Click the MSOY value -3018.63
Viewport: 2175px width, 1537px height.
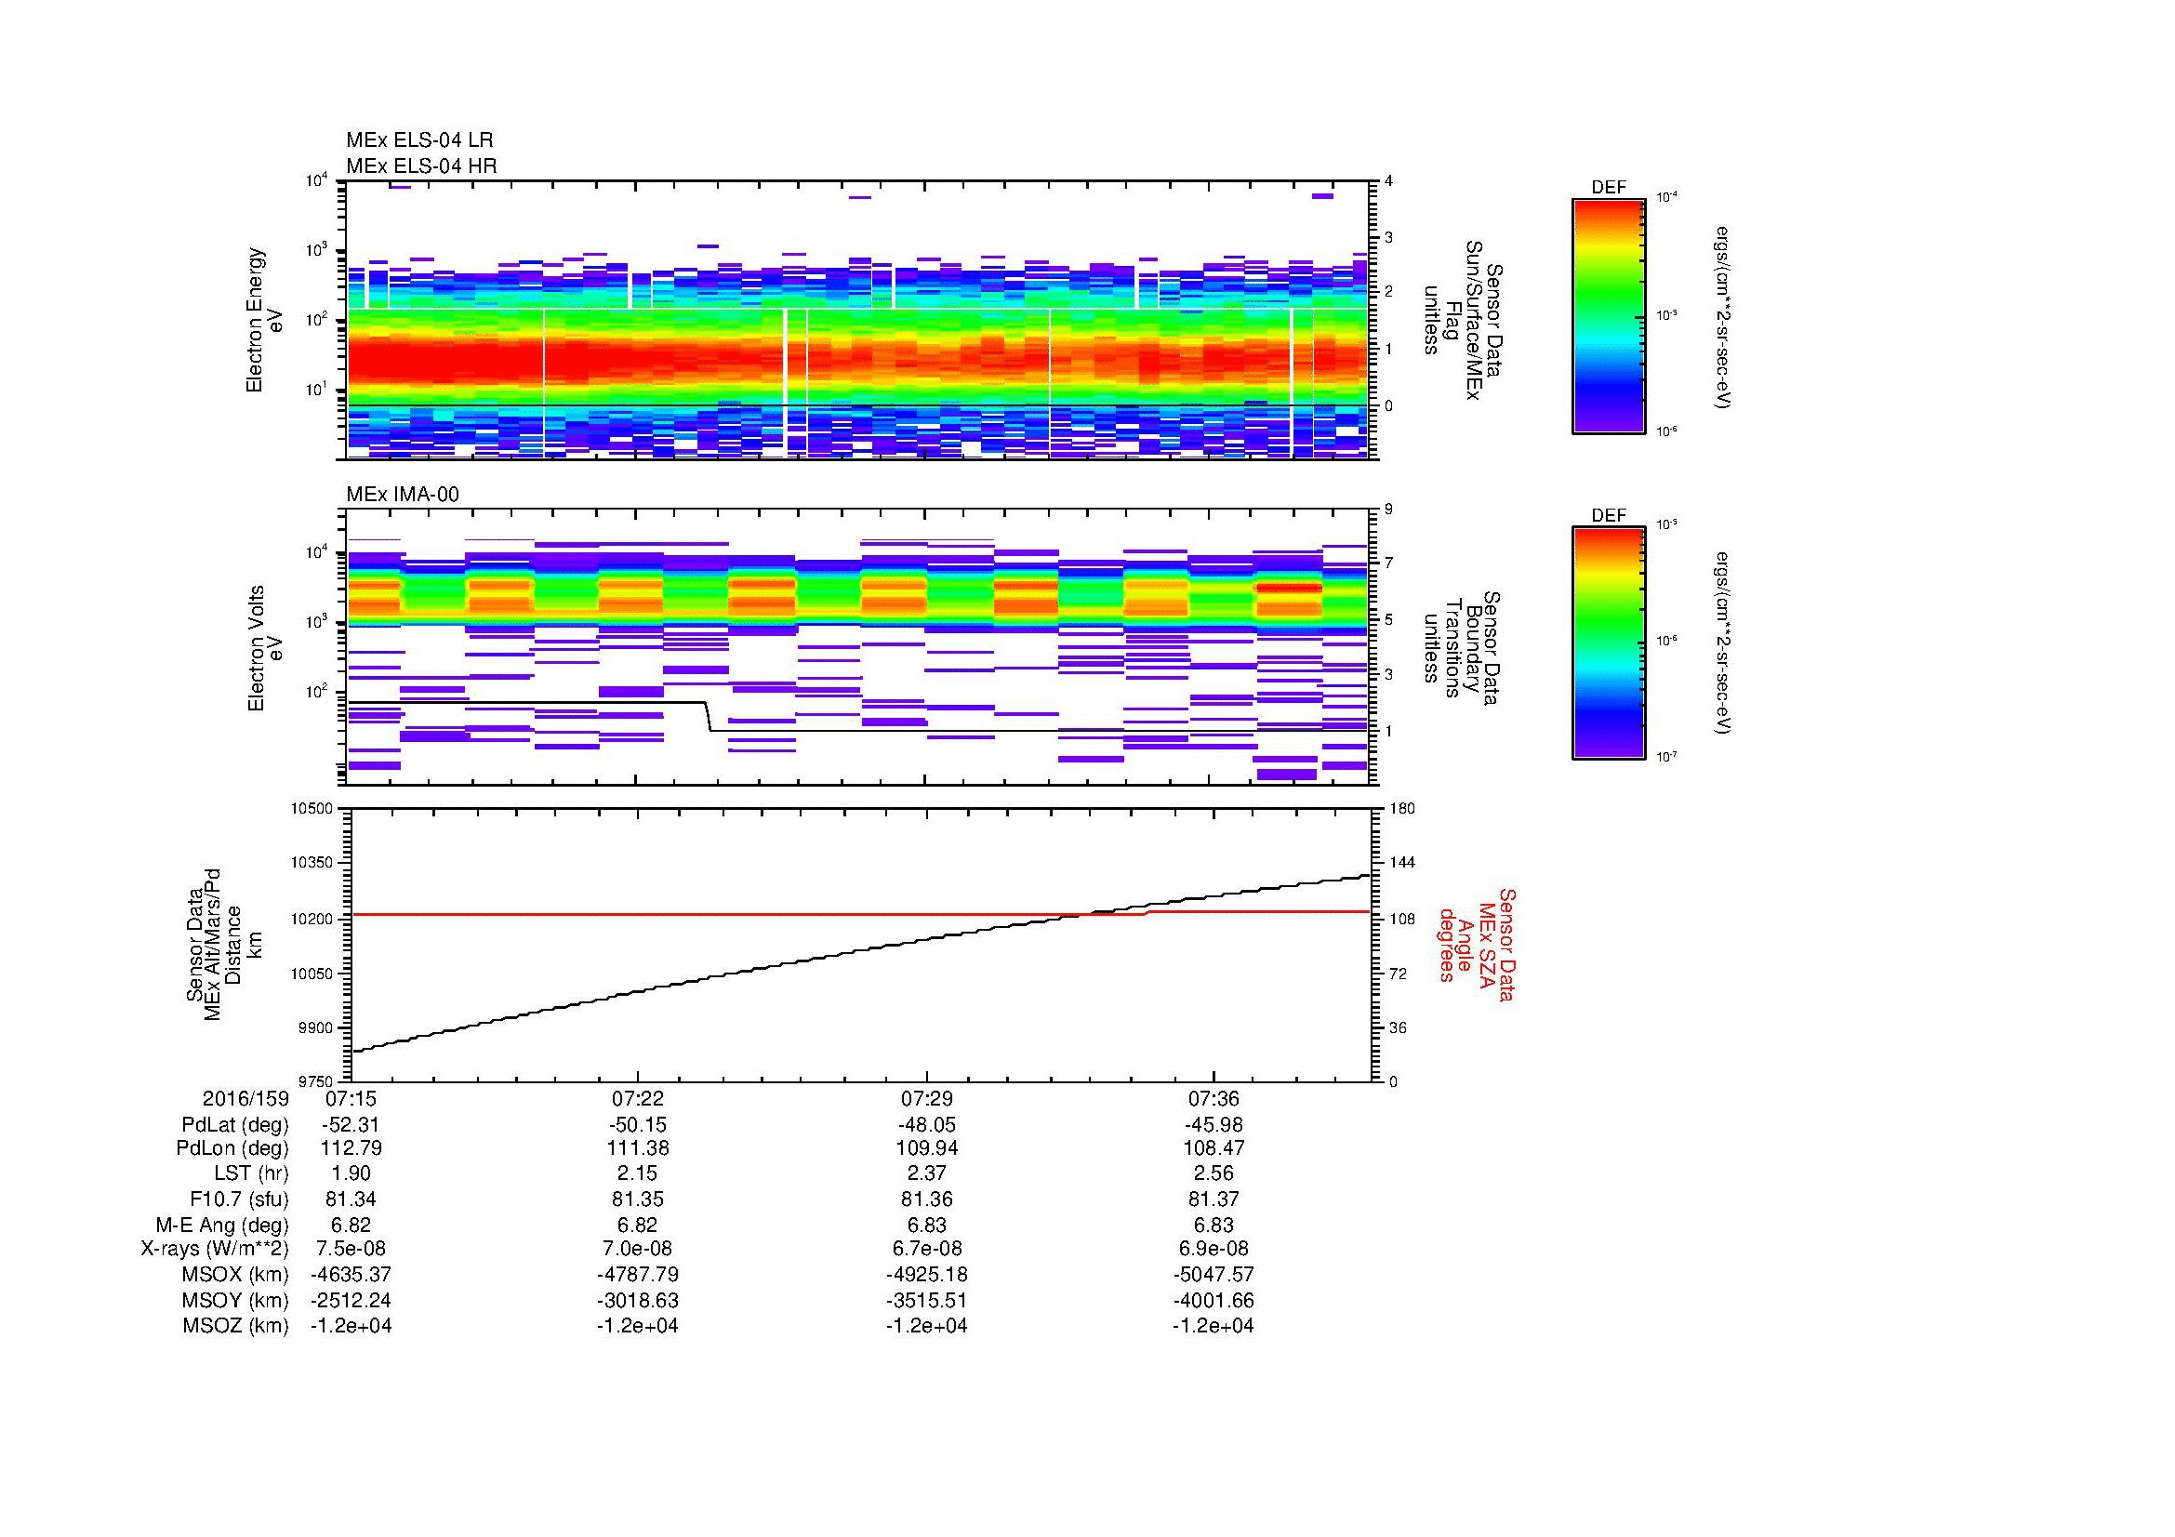638,1300
